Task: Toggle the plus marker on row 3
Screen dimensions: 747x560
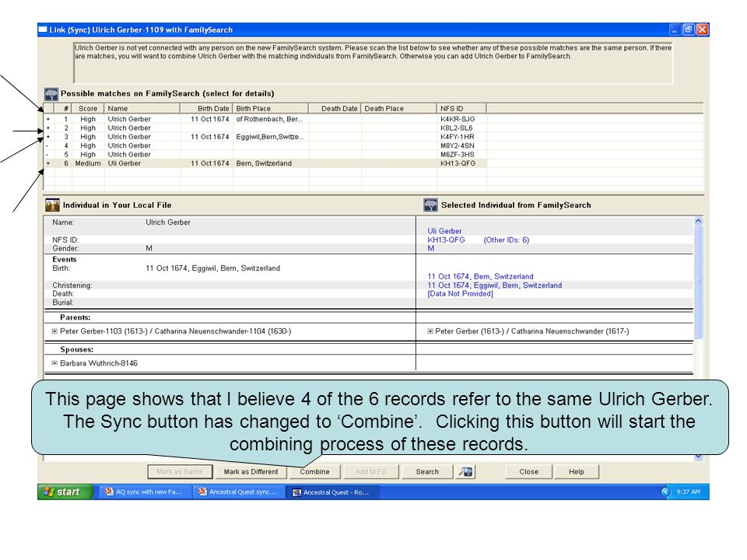Action: point(48,137)
